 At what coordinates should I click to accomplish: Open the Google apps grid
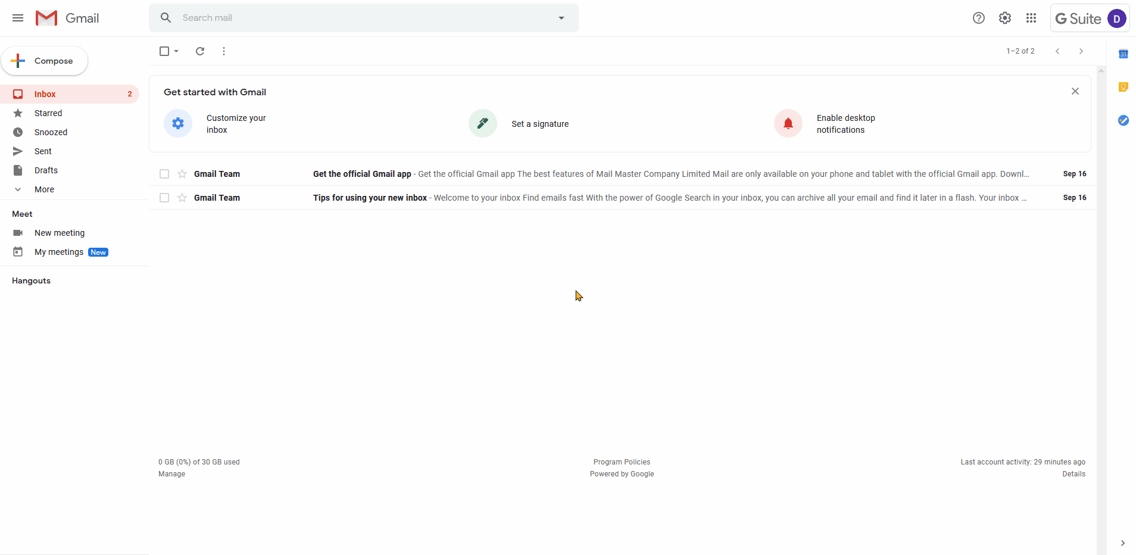pos(1031,18)
